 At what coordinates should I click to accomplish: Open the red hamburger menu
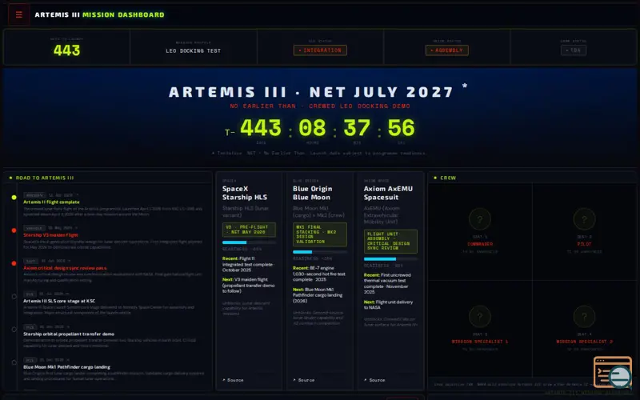point(18,14)
